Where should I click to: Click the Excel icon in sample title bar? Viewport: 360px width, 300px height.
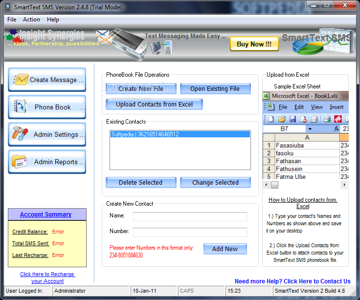pos(266,96)
